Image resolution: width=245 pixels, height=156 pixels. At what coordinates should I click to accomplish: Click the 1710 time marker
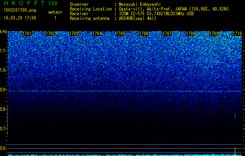[x=237, y=34]
